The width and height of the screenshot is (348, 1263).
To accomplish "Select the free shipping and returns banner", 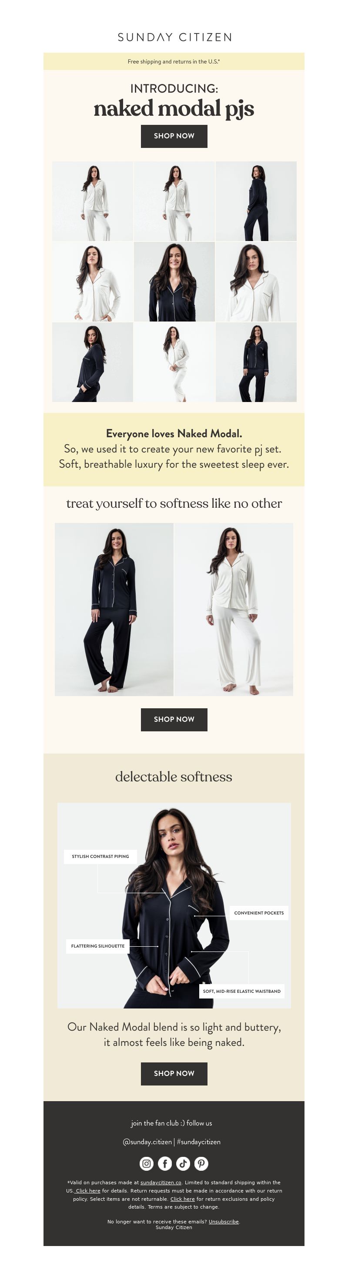I will tap(174, 61).
